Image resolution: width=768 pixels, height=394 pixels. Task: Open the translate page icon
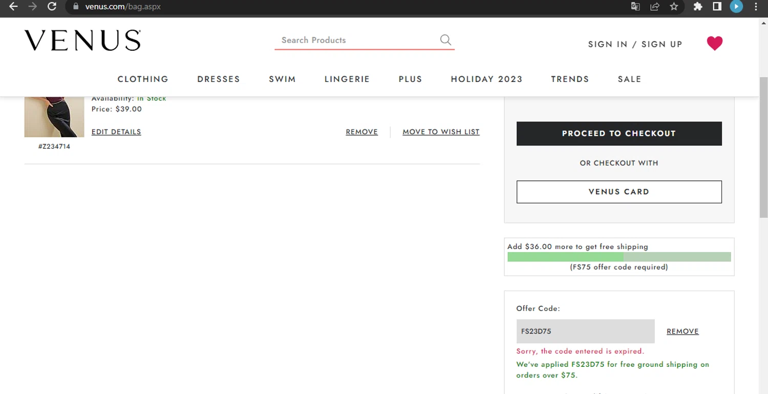[635, 7]
